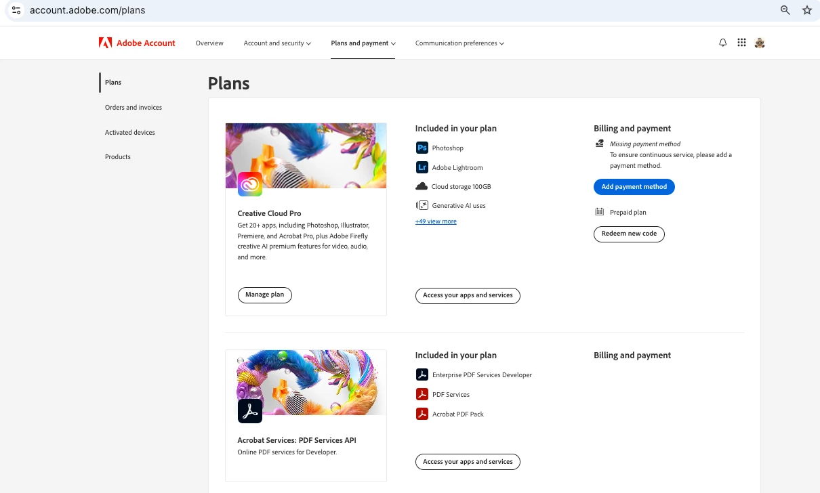Click Cloud storage 100GB text
Screen dimensions: 820x493
(462, 187)
